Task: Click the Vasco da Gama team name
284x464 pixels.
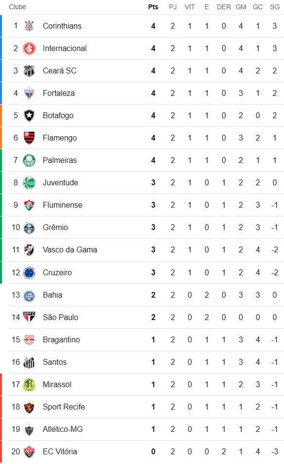Action: tap(70, 250)
